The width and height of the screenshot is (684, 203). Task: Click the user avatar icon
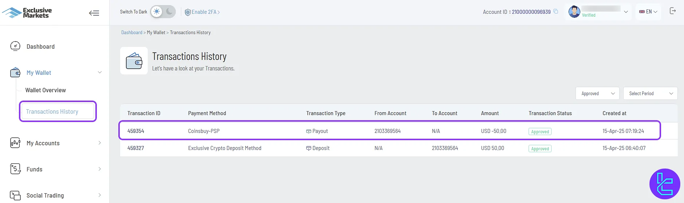coord(574,12)
